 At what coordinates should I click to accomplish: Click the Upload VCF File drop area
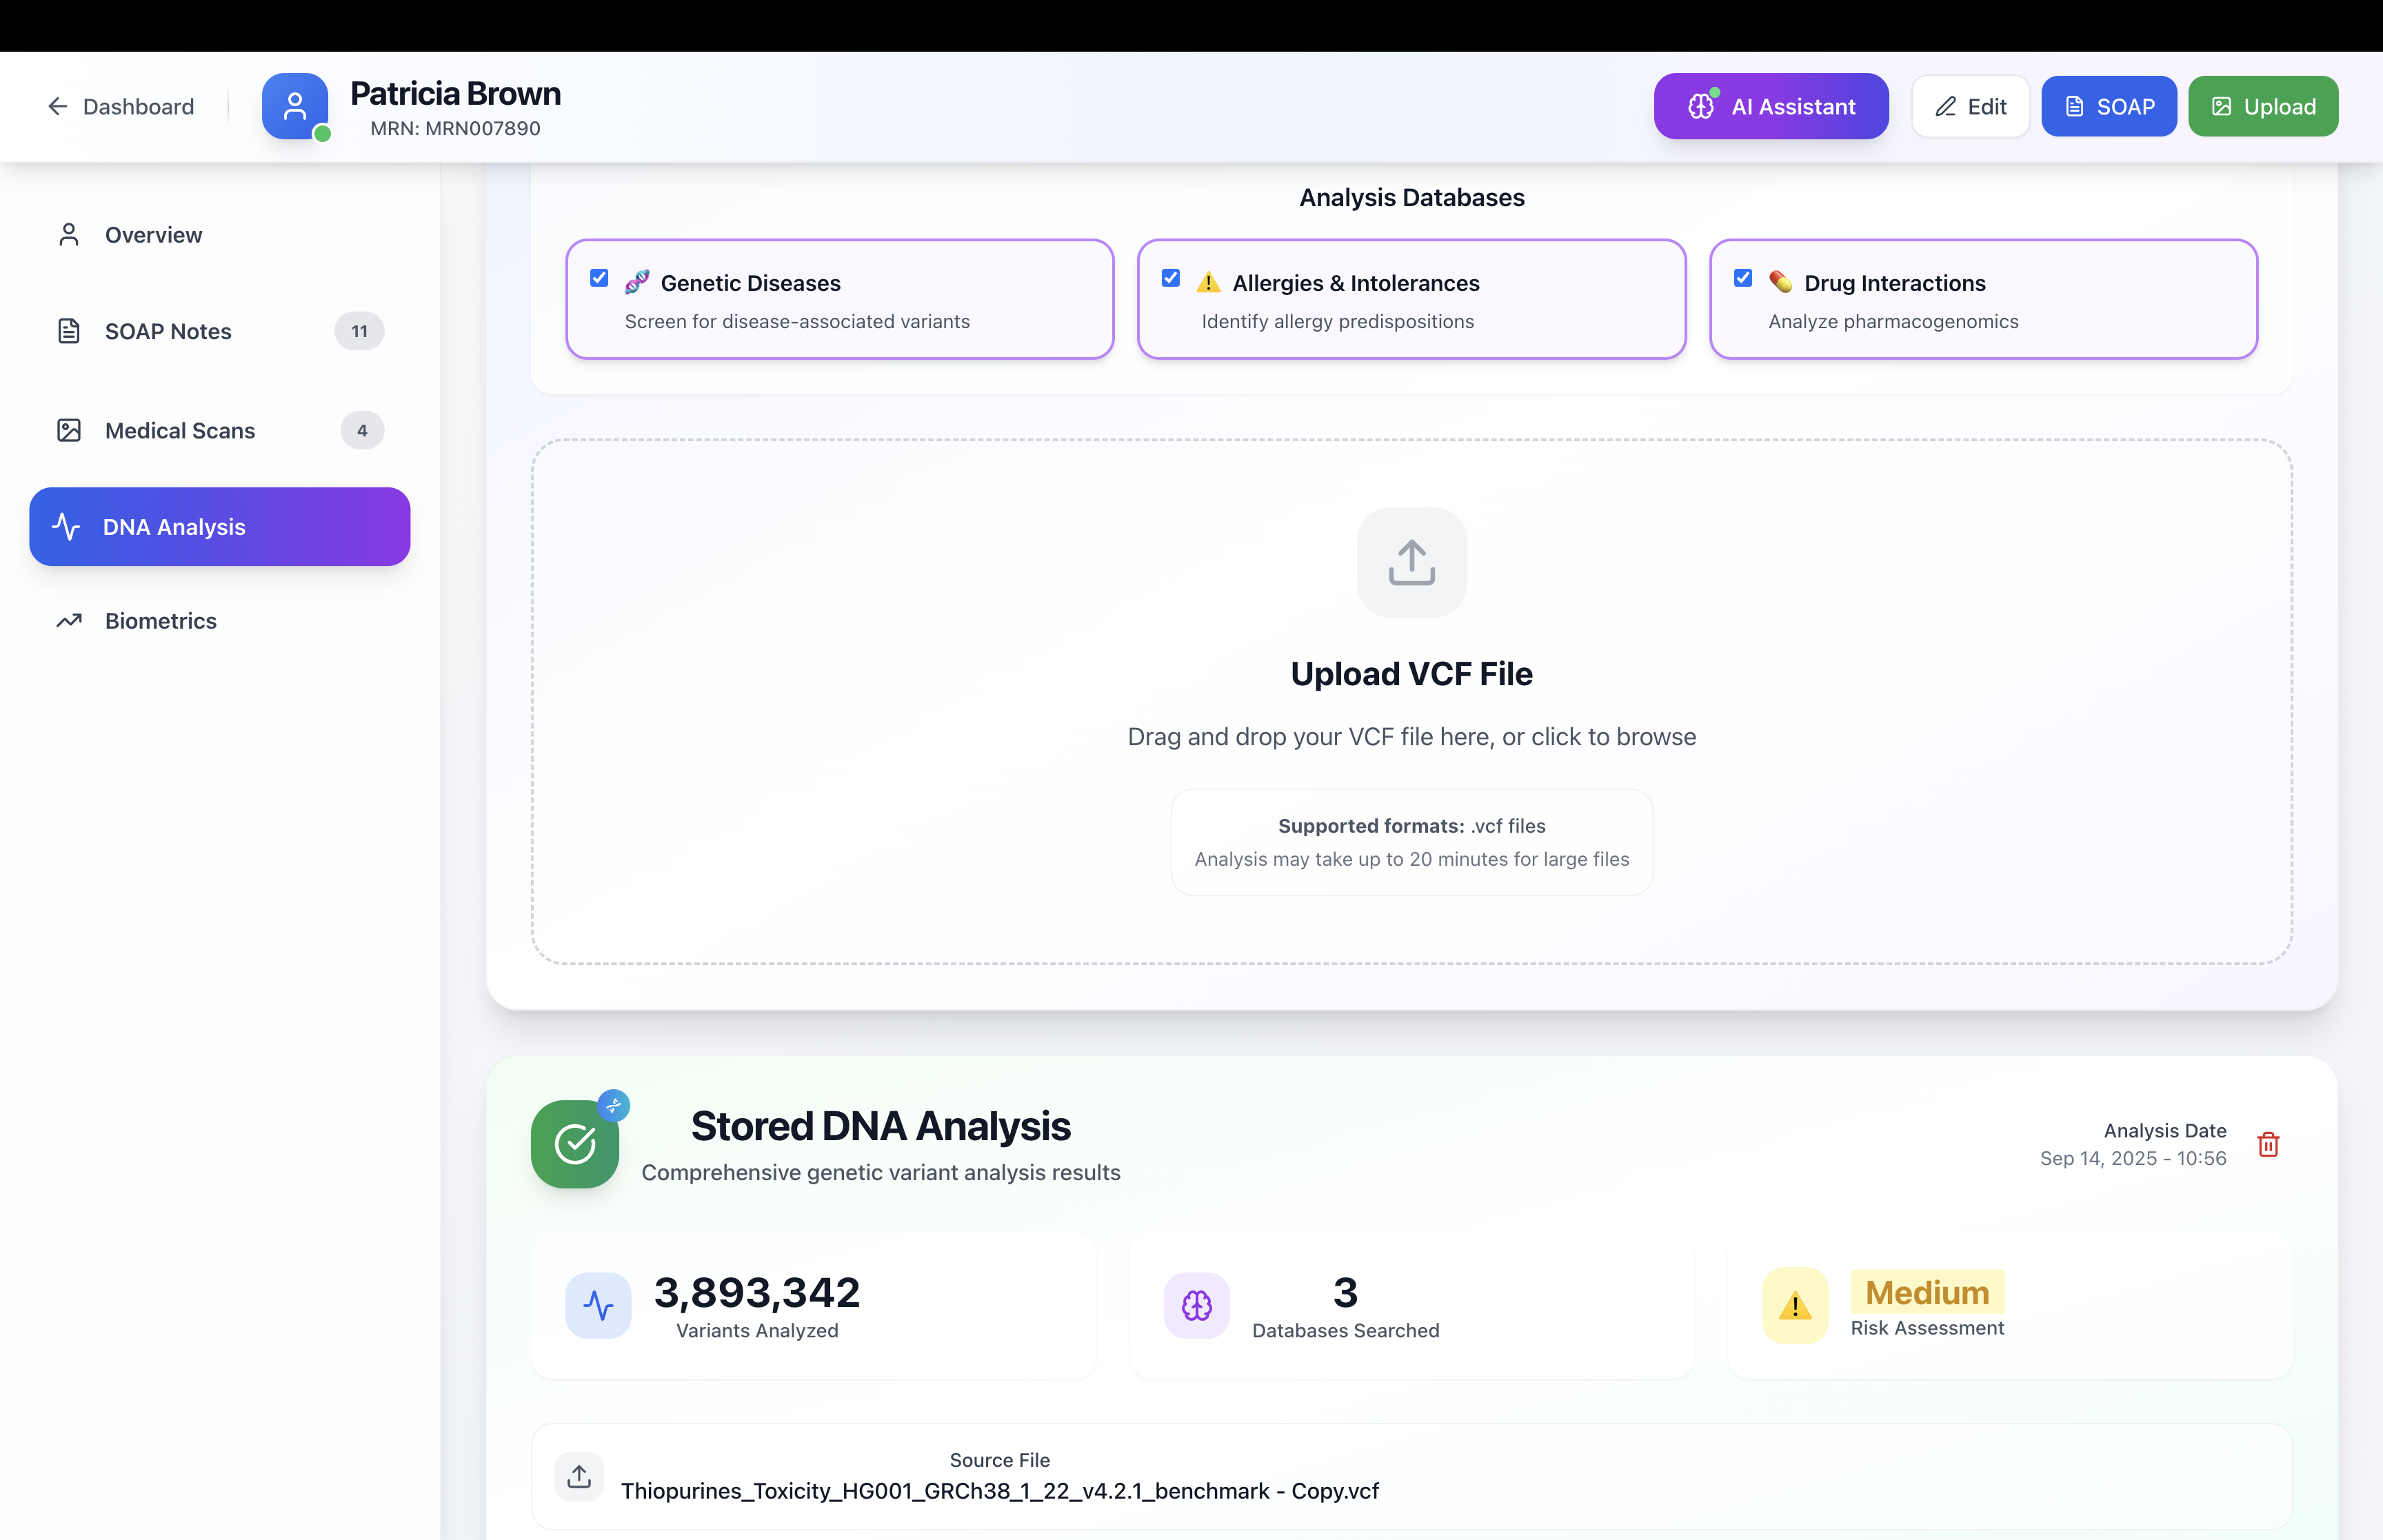pyautogui.click(x=1411, y=700)
